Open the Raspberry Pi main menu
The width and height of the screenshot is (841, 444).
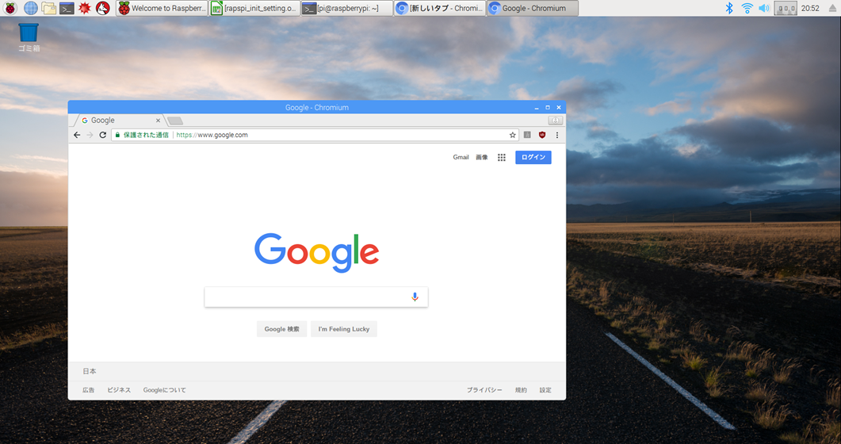[10, 8]
